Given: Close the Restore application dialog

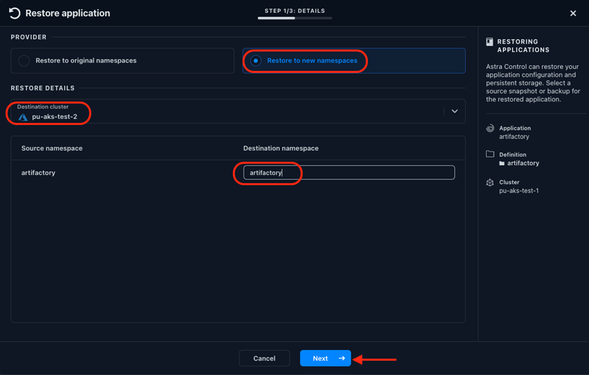Looking at the screenshot, I should pyautogui.click(x=573, y=13).
